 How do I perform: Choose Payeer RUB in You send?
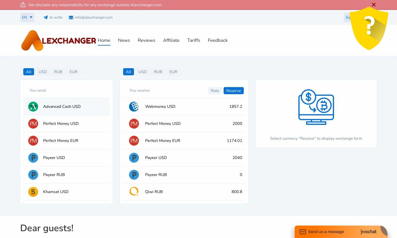coord(66,175)
